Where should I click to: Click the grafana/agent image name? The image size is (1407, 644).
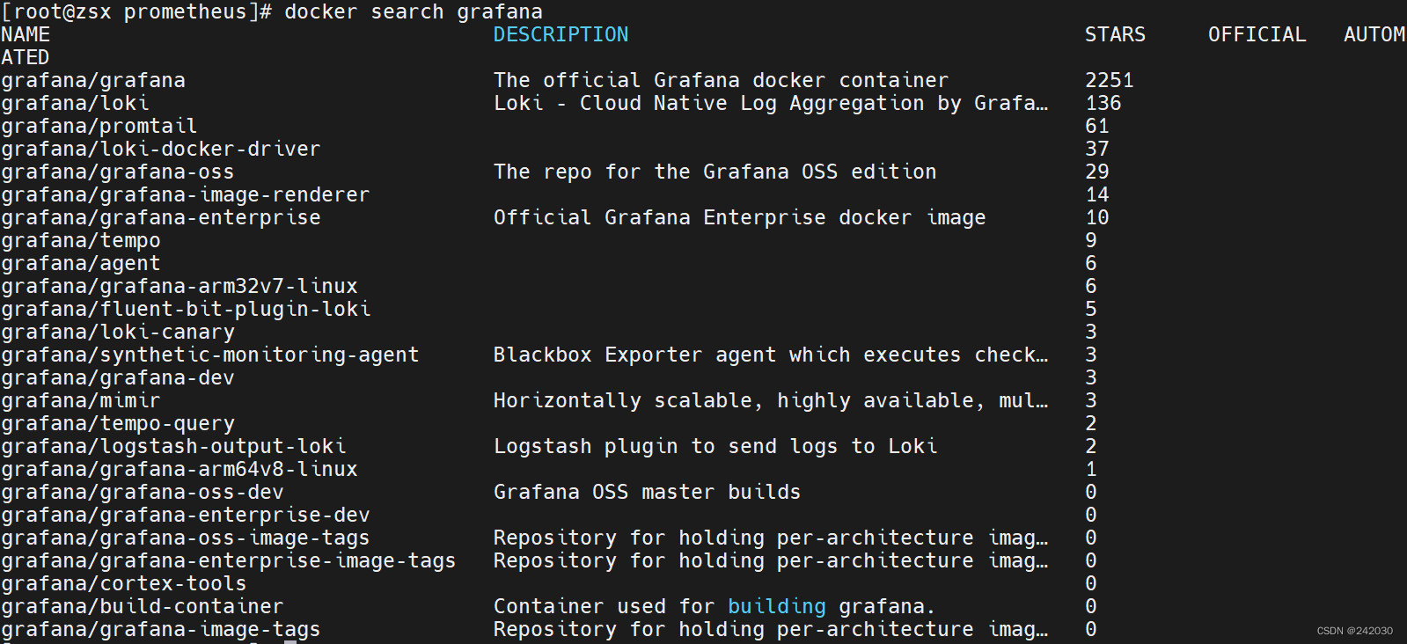click(81, 264)
